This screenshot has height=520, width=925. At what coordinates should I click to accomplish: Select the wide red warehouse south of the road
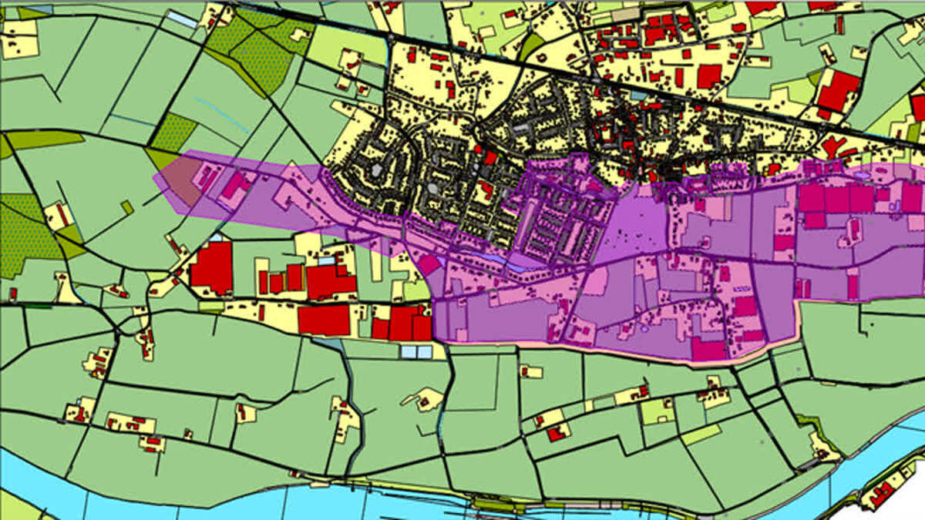[x=324, y=320]
